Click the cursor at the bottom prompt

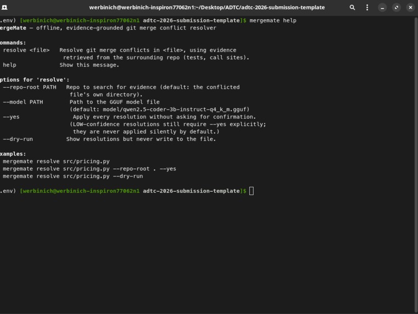click(x=251, y=191)
